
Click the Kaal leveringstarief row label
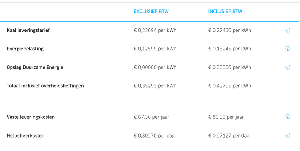coord(28,30)
